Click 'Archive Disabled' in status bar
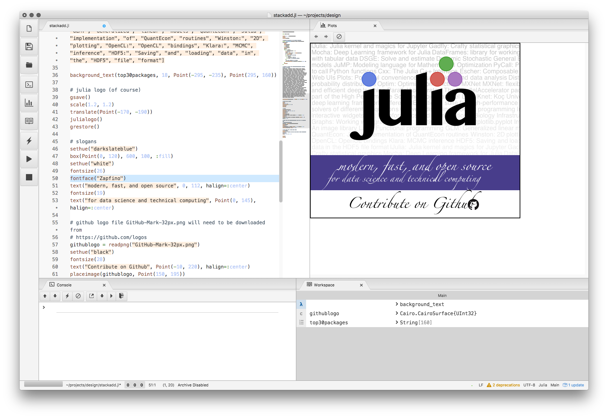The width and height of the screenshot is (608, 418). pos(193,385)
